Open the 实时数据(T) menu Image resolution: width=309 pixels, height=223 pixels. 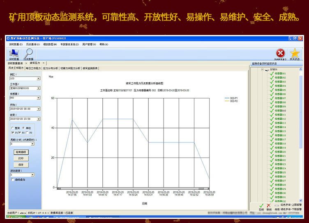click(x=16, y=44)
